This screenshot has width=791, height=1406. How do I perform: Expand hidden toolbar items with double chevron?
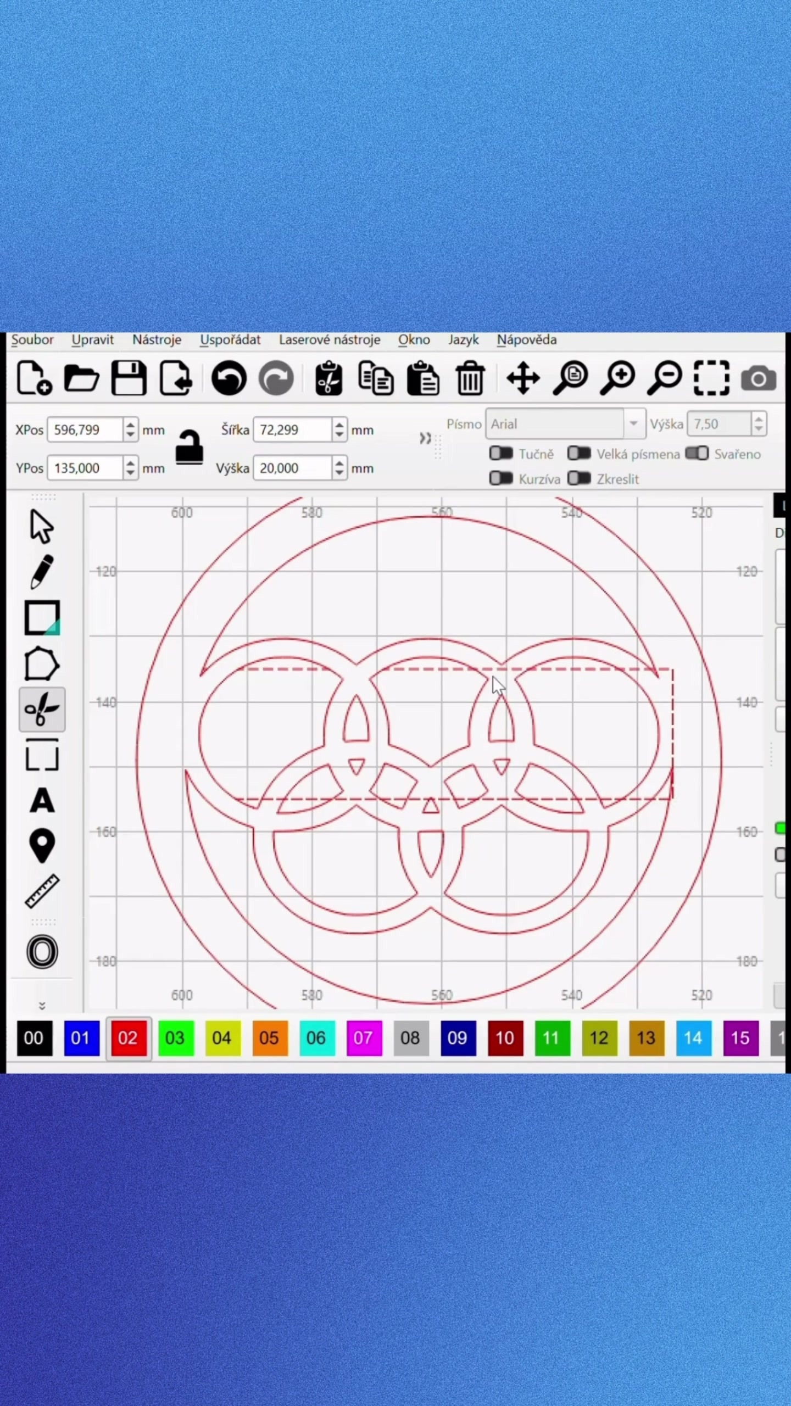pyautogui.click(x=425, y=438)
